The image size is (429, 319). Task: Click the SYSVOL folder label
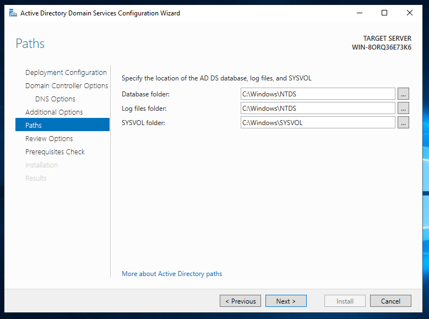(143, 123)
